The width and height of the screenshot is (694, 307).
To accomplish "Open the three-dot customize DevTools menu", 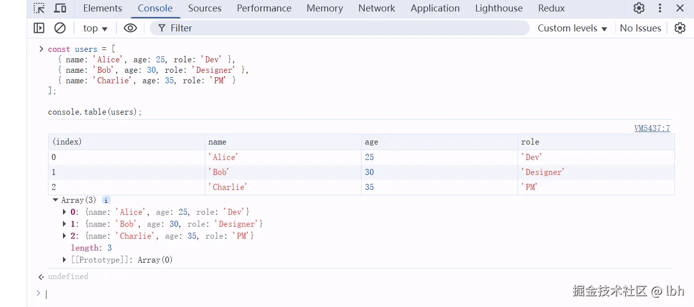I will tap(660, 8).
